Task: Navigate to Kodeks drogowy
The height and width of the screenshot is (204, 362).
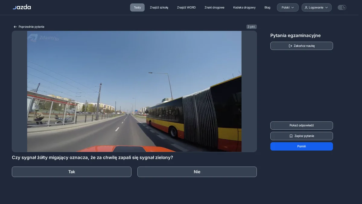Action: tap(244, 8)
